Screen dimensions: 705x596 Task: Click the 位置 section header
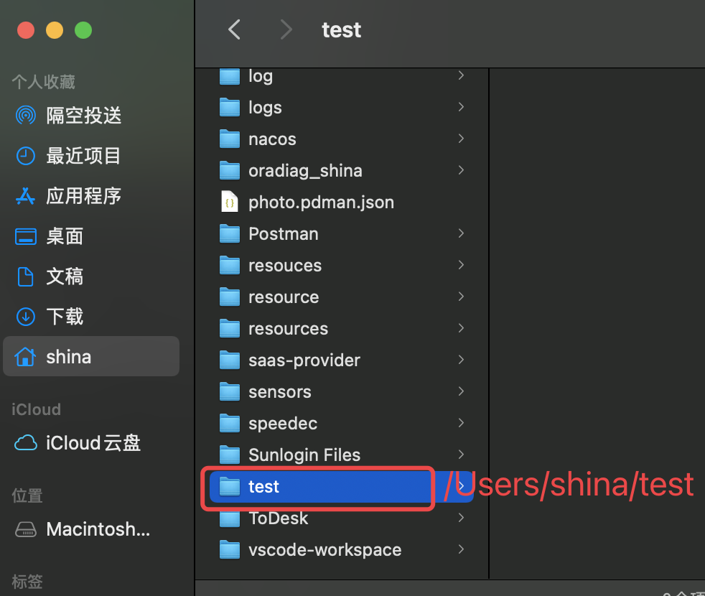tap(27, 495)
